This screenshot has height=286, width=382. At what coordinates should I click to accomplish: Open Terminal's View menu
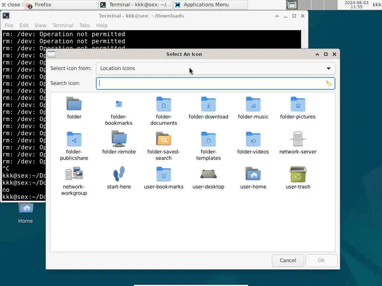[x=40, y=25]
